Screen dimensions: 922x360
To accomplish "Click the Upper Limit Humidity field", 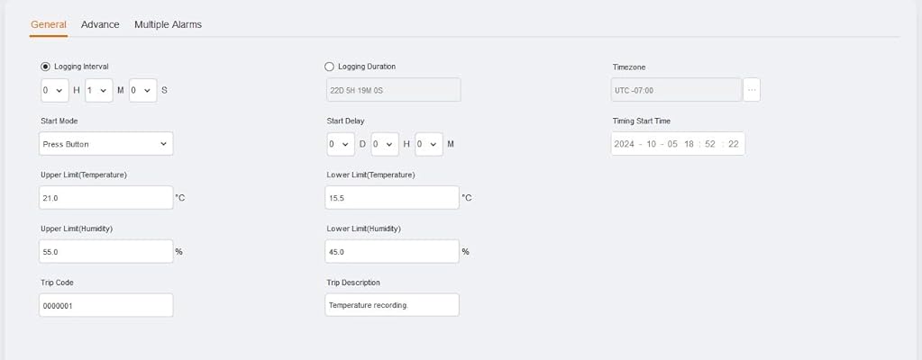I will 106,251.
